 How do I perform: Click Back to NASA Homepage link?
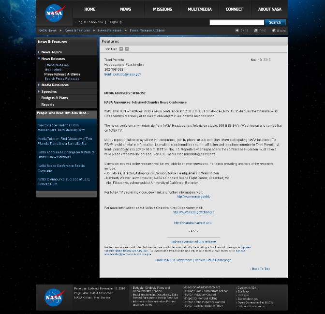pyautogui.click(x=213, y=260)
